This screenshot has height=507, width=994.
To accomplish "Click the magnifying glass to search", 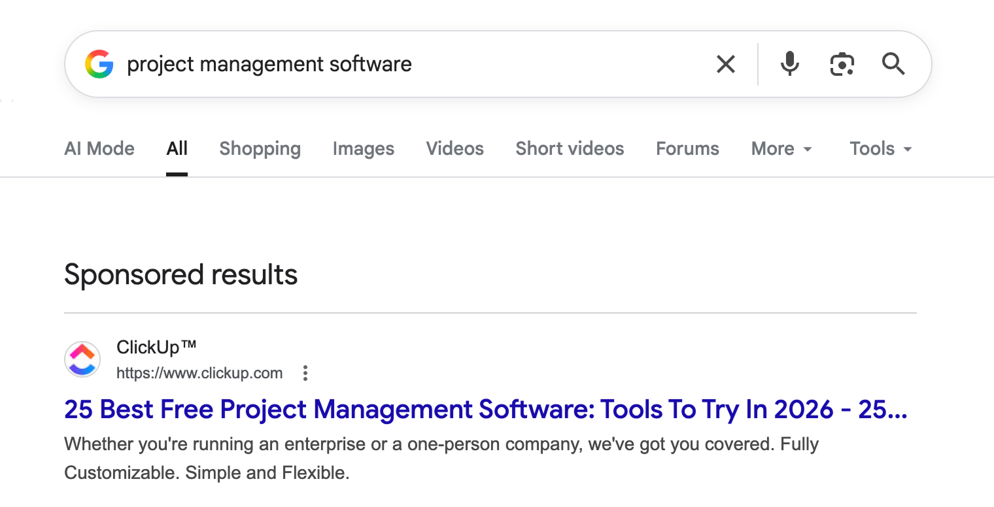I will click(x=893, y=63).
